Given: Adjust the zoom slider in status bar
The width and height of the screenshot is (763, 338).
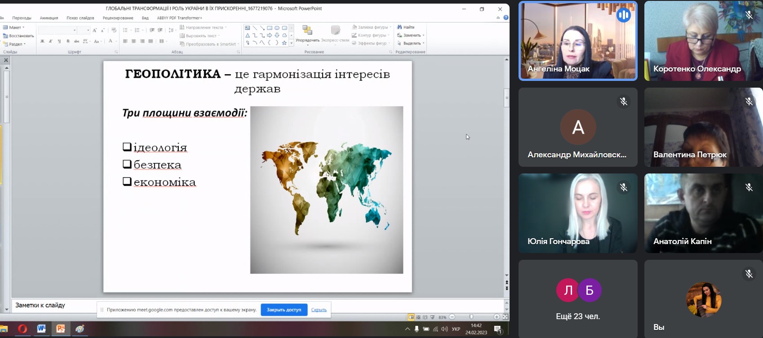Looking at the screenshot, I should (x=471, y=317).
